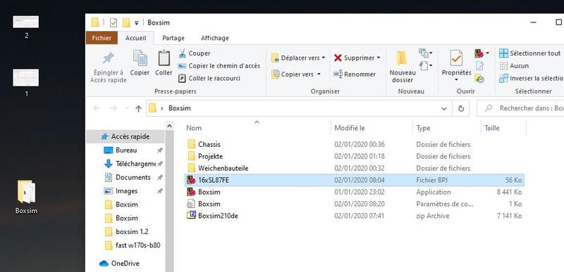Open Bureau in navigation pane
The height and width of the screenshot is (272, 564).
click(126, 150)
